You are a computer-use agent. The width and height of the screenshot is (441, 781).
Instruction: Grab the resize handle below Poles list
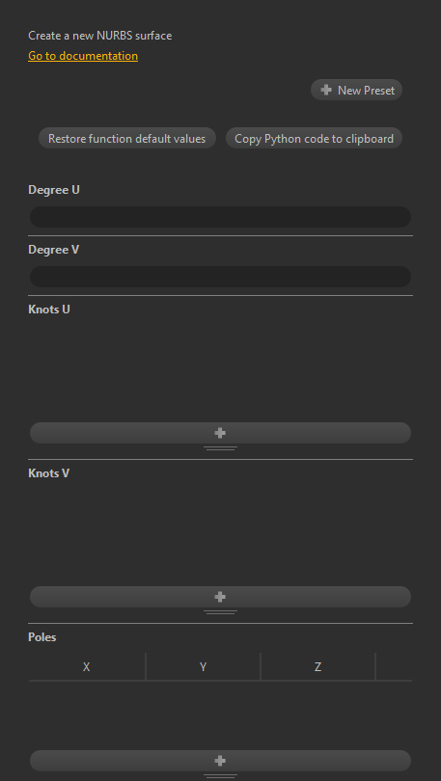click(220, 776)
